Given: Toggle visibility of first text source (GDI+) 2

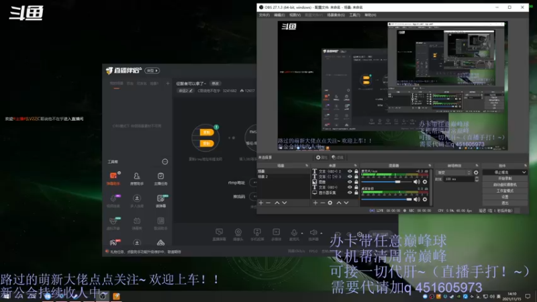Looking at the screenshot, I should click(350, 171).
